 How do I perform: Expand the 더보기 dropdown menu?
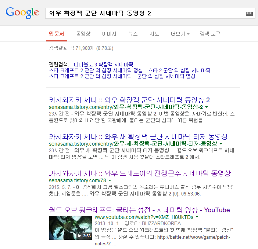[x=180, y=34]
